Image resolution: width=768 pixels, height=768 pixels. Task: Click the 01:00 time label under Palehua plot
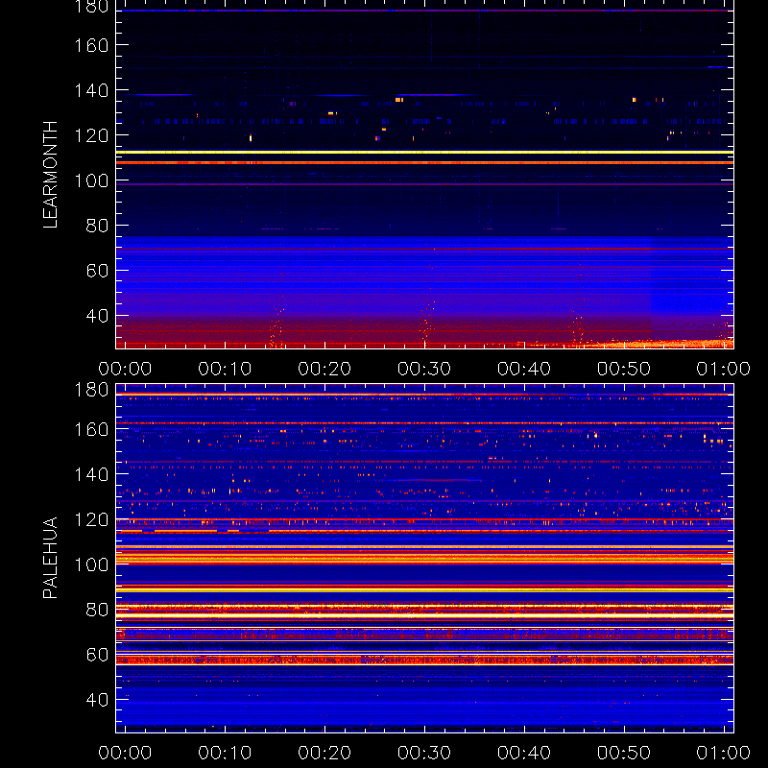(x=724, y=753)
